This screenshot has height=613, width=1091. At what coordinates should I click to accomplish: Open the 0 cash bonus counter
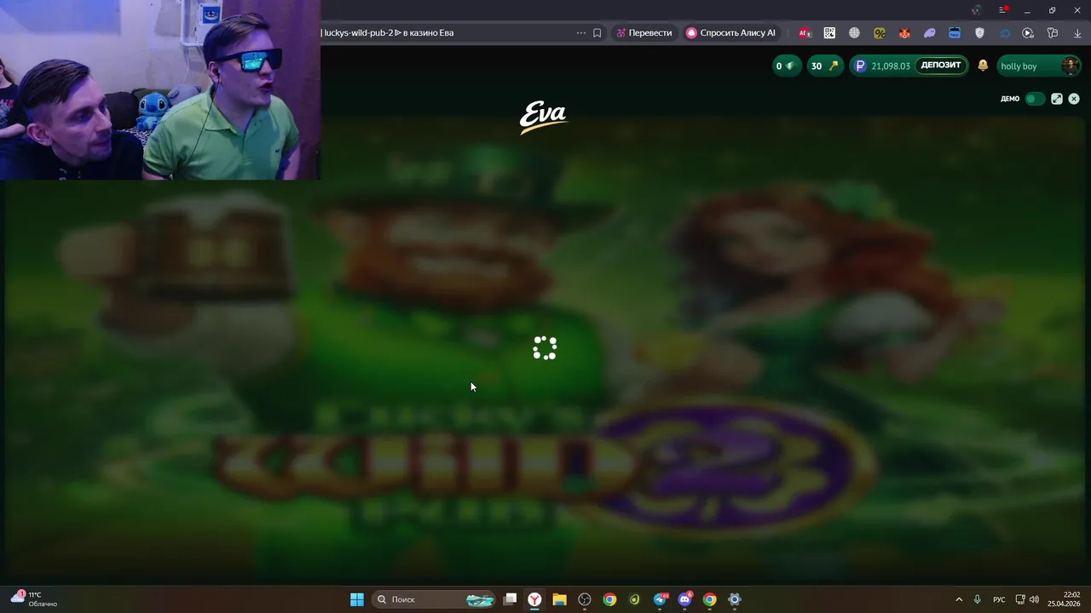786,66
